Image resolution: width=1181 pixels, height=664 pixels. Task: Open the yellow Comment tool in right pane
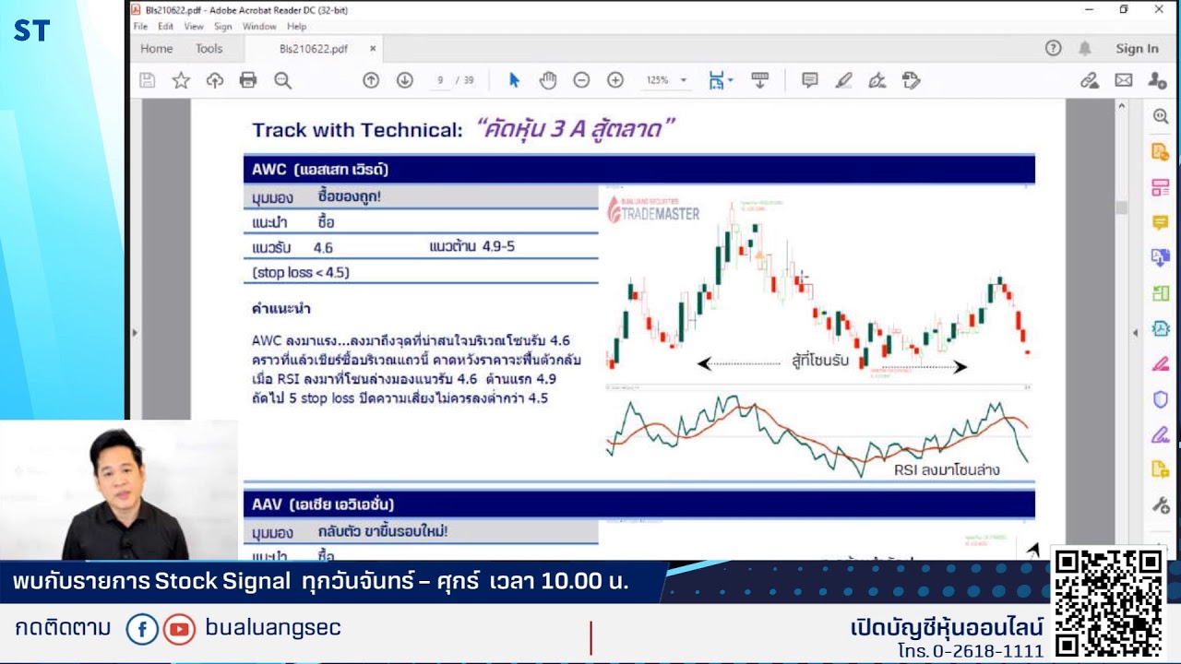[1161, 223]
